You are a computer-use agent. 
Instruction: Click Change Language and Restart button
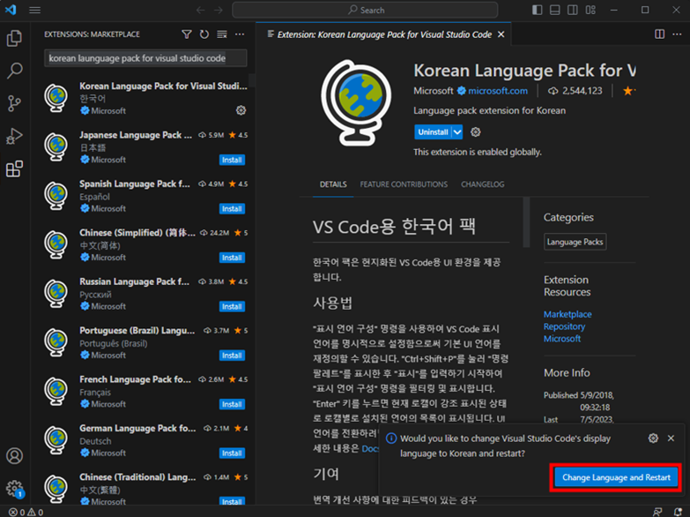[616, 477]
